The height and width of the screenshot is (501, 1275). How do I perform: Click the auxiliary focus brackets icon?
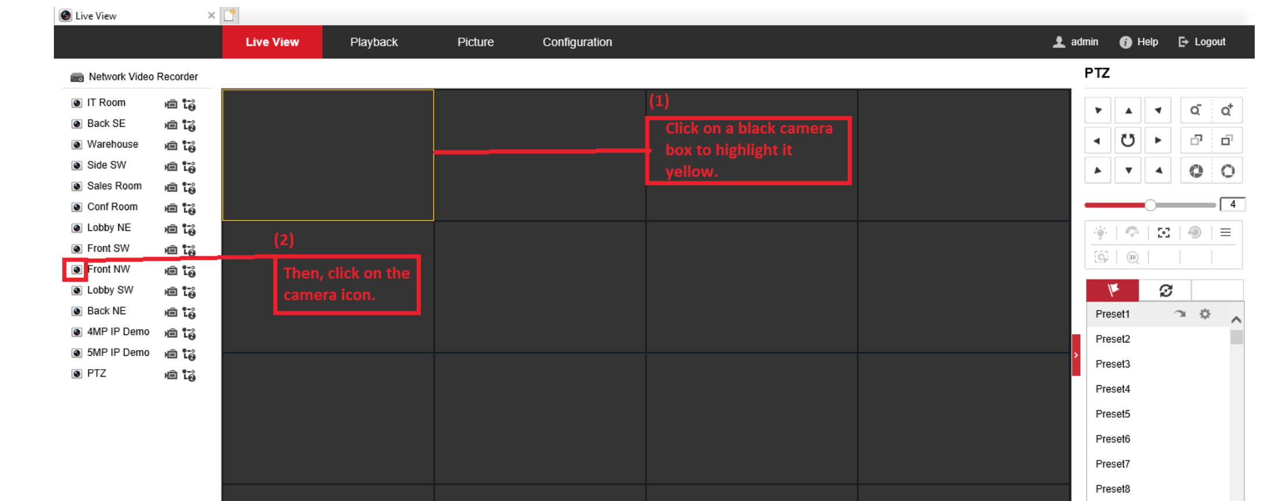pos(1163,233)
